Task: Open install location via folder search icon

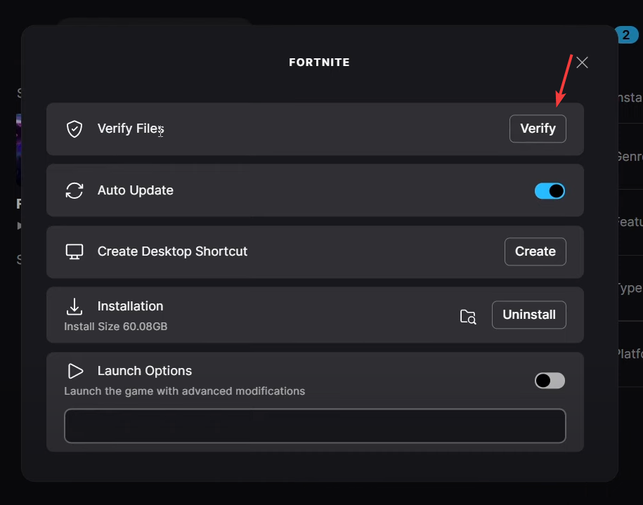Action: [x=468, y=316]
